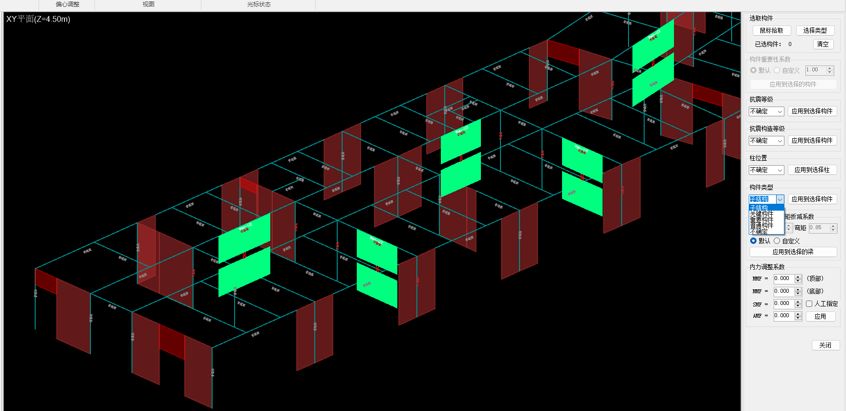Click the MMF (顶部) value field
The width and height of the screenshot is (846, 411).
point(783,279)
